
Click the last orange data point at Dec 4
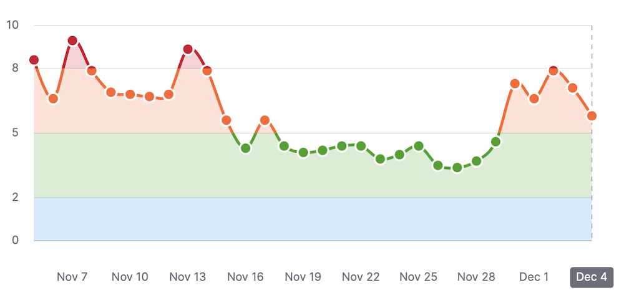[x=592, y=116]
